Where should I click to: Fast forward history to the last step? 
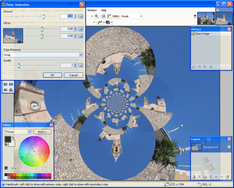[211, 67]
